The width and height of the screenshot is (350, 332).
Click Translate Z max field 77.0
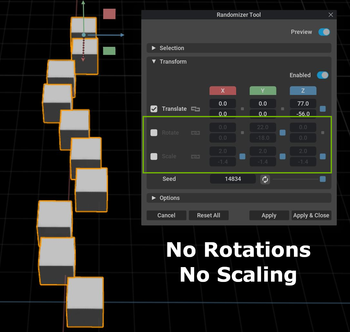[x=303, y=103]
